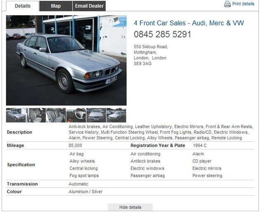Click the Hide details button

click(130, 207)
